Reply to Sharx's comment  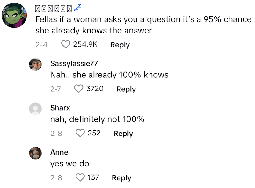pos(123,134)
